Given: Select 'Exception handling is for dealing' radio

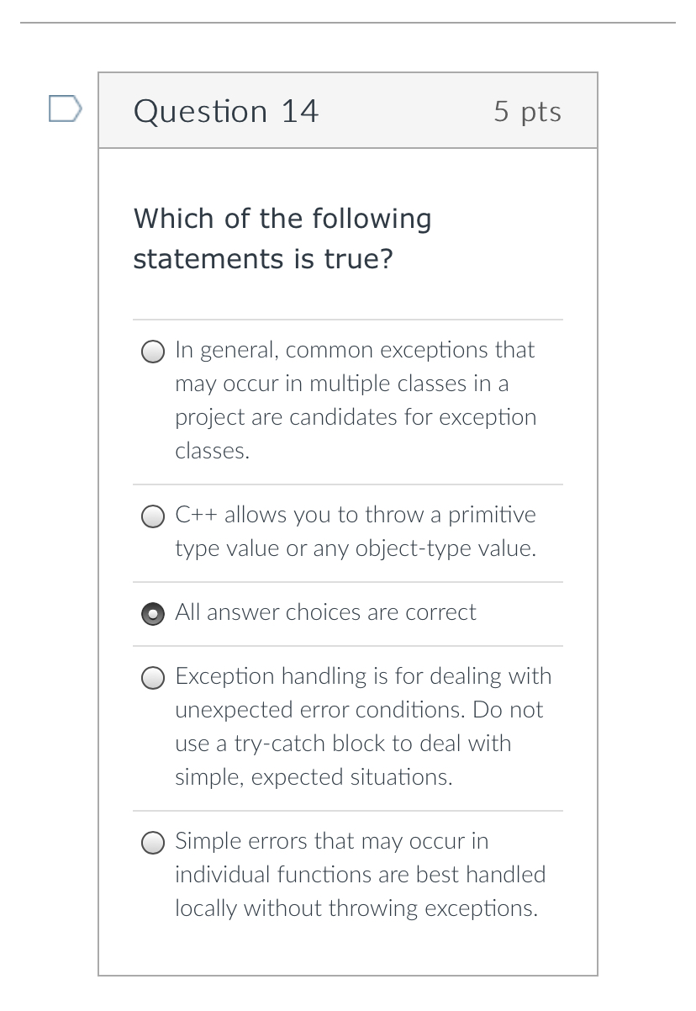Looking at the screenshot, I should click(x=152, y=678).
